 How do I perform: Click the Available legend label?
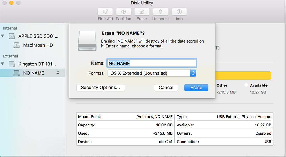259,85
